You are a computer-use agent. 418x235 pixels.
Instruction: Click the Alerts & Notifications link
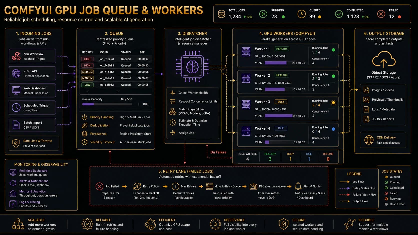point(34,181)
